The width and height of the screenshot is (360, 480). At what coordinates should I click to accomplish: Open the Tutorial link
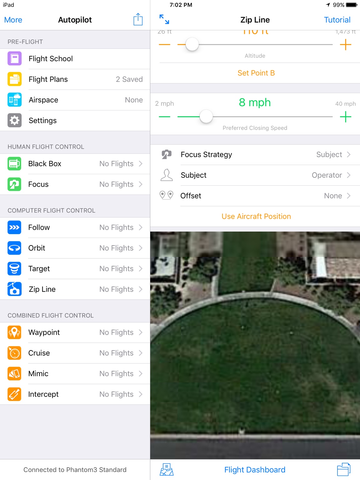(337, 20)
